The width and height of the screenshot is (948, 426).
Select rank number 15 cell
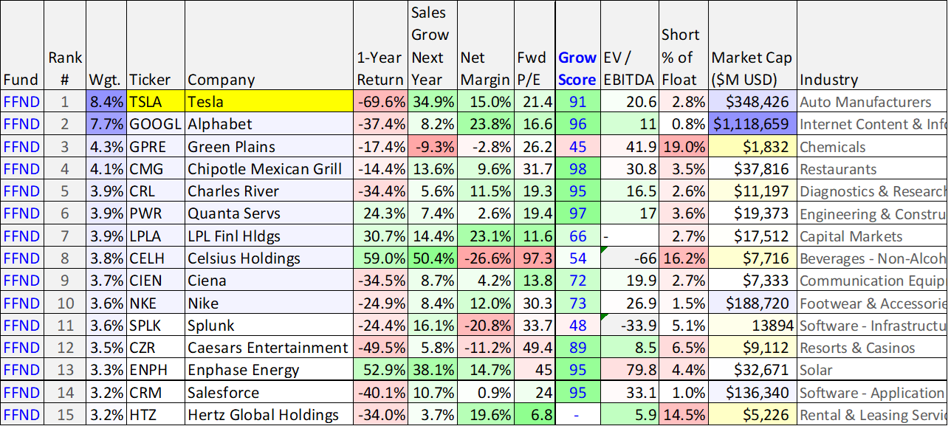66,415
